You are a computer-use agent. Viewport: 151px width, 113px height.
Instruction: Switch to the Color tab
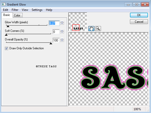(17, 15)
